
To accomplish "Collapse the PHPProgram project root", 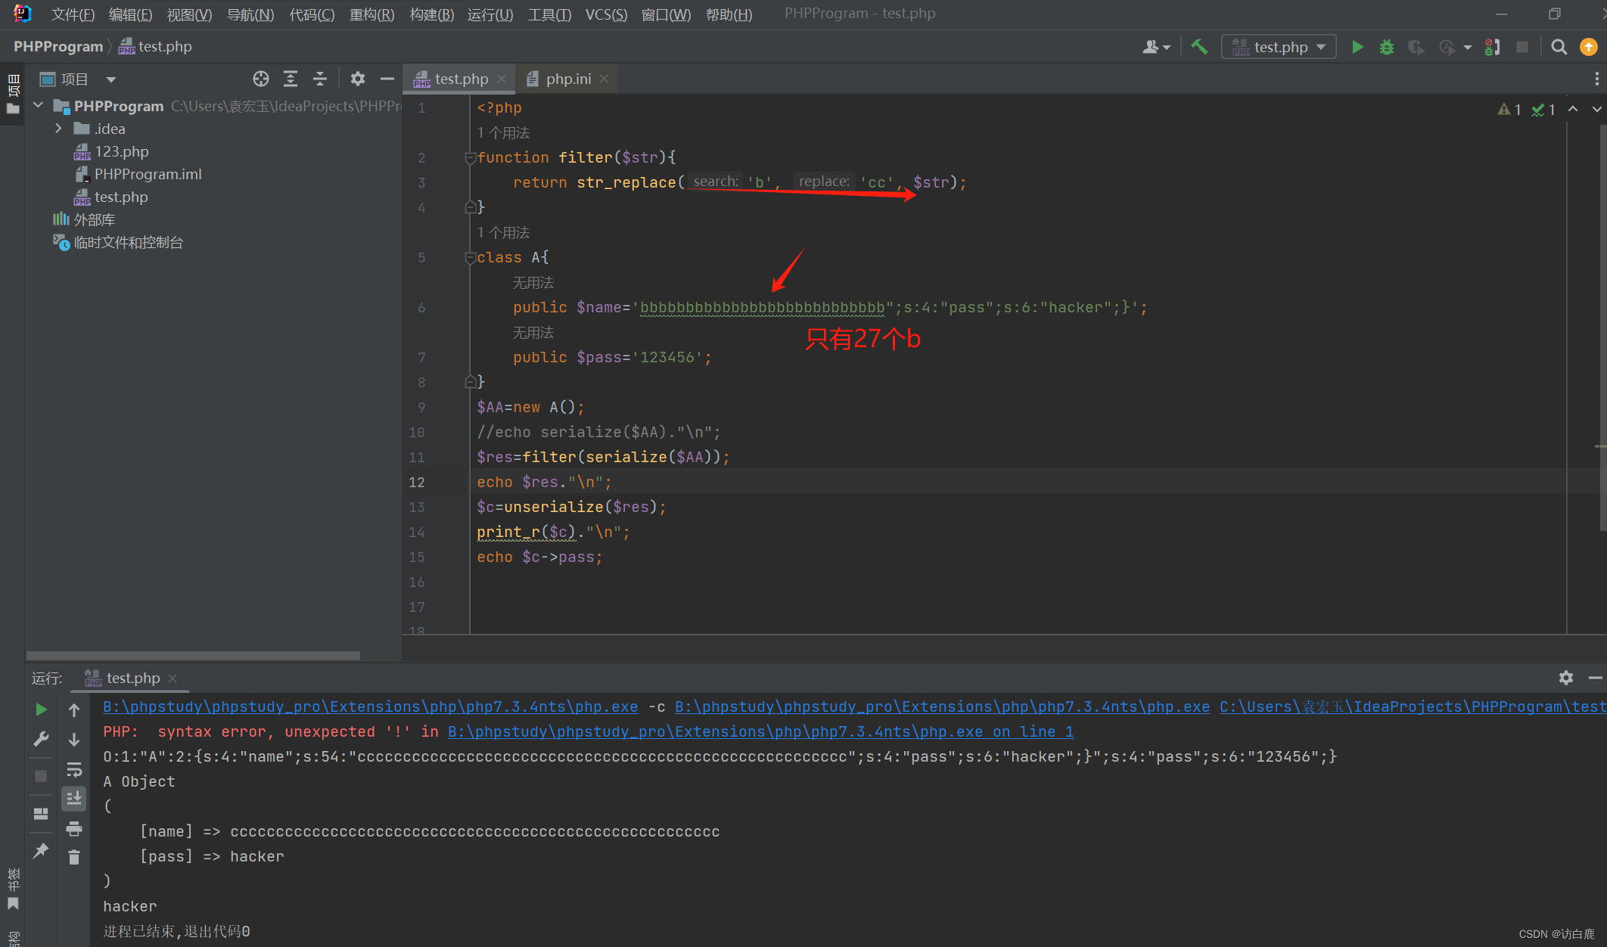I will tap(39, 106).
